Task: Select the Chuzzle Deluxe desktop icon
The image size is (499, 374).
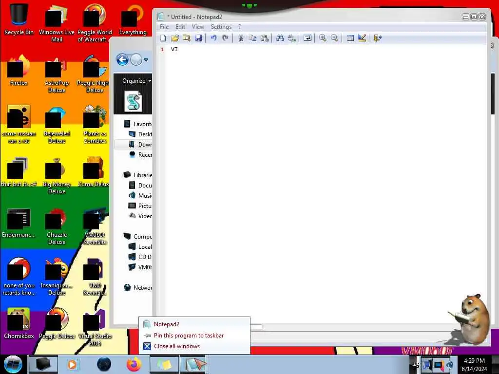Action: (x=57, y=226)
